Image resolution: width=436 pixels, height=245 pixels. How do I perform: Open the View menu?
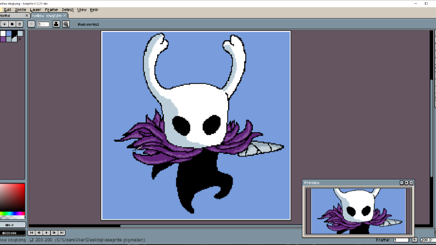click(82, 10)
